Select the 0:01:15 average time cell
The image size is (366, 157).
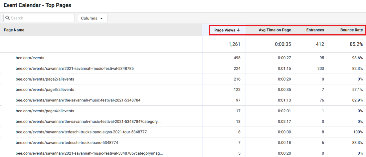point(284,69)
